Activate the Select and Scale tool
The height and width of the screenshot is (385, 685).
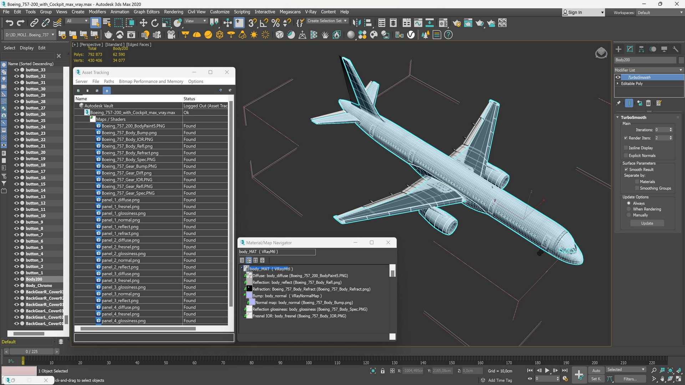click(x=166, y=23)
